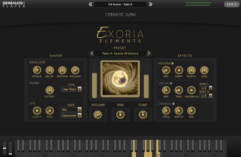Image resolution: width=241 pixels, height=157 pixels.
Task: Go to next instrument with double-right arrow
Action: coord(151,4)
